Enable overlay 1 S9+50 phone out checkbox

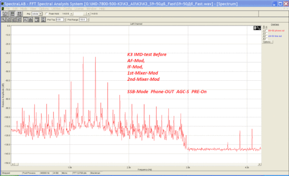click(x=267, y=31)
